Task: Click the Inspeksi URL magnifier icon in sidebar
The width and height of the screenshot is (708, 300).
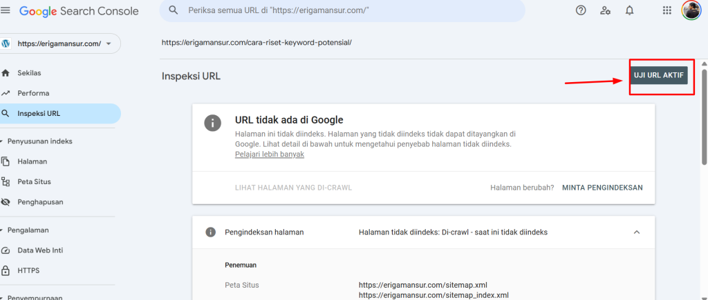Action: [x=6, y=114]
